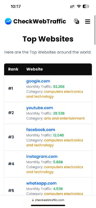The image size is (96, 208).
Task: Tap the battery indicator
Action: coord(86,6)
